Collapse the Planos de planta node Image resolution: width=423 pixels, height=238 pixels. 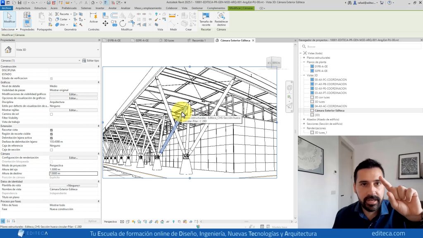pyautogui.click(x=304, y=62)
